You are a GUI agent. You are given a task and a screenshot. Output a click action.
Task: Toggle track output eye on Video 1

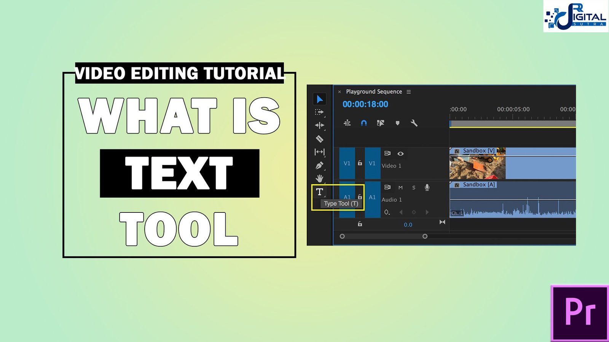click(401, 154)
